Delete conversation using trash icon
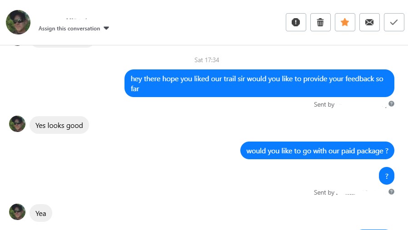Screen dimensions: 408x230 [320, 22]
